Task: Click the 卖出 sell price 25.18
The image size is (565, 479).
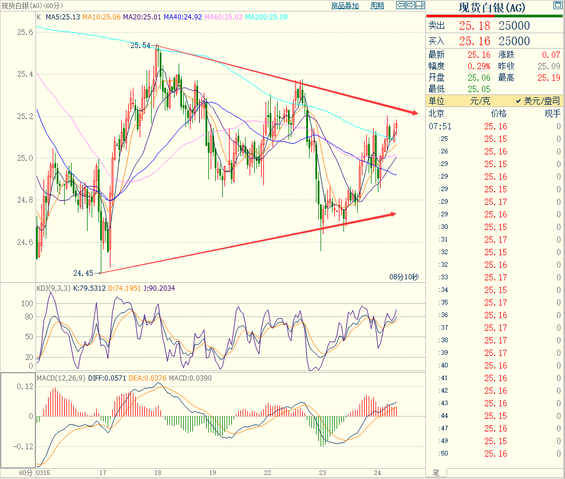Action: coord(475,26)
